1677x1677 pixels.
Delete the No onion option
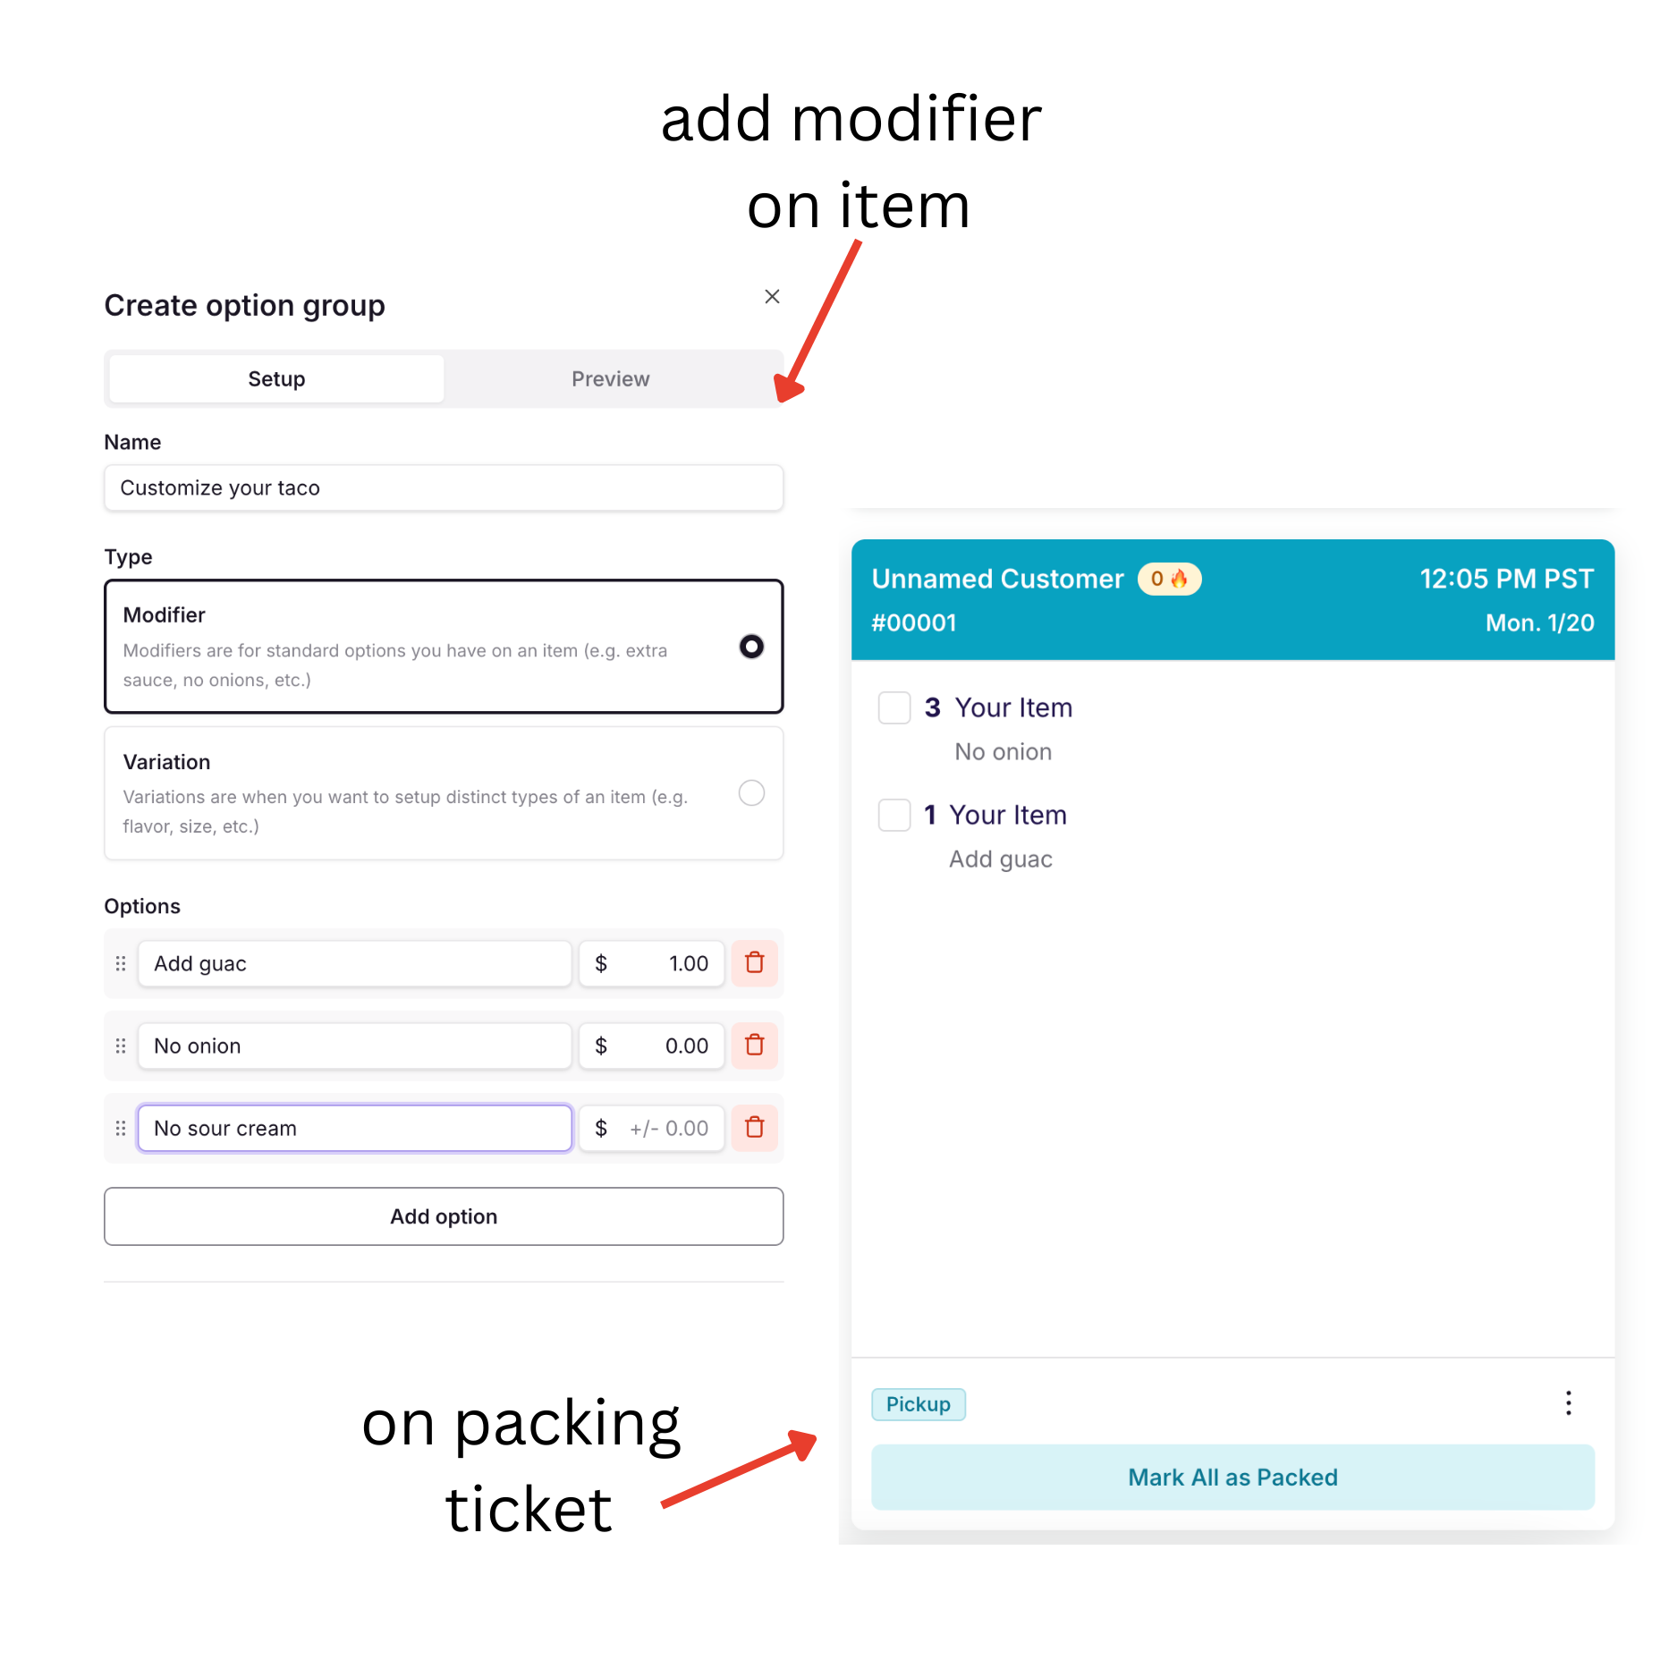754,1046
